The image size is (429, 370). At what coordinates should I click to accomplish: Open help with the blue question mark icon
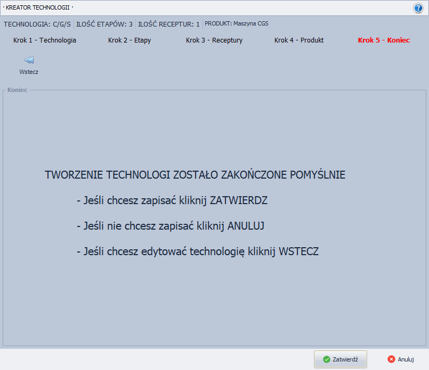tap(418, 8)
